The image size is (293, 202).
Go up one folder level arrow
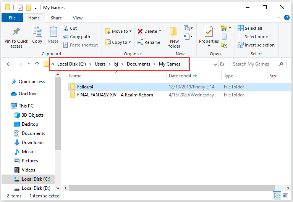(x=37, y=64)
